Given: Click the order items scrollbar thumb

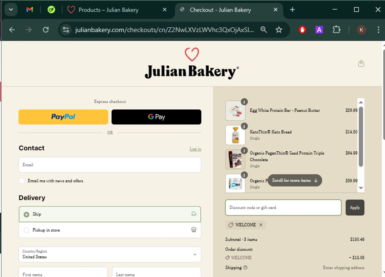Looking at the screenshot, I should [361, 137].
